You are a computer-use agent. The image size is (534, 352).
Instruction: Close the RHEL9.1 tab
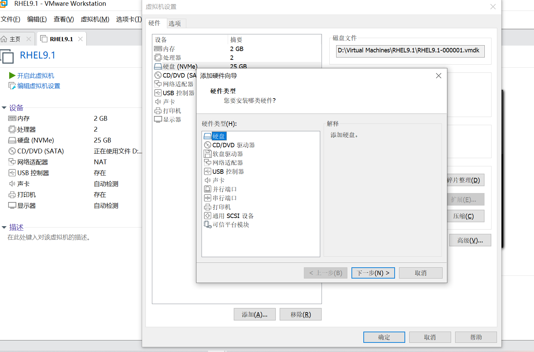[81, 39]
